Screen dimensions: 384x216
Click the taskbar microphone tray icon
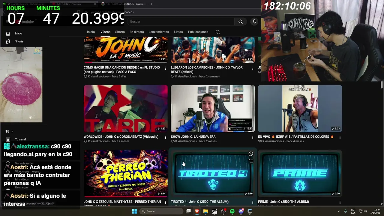346,211
